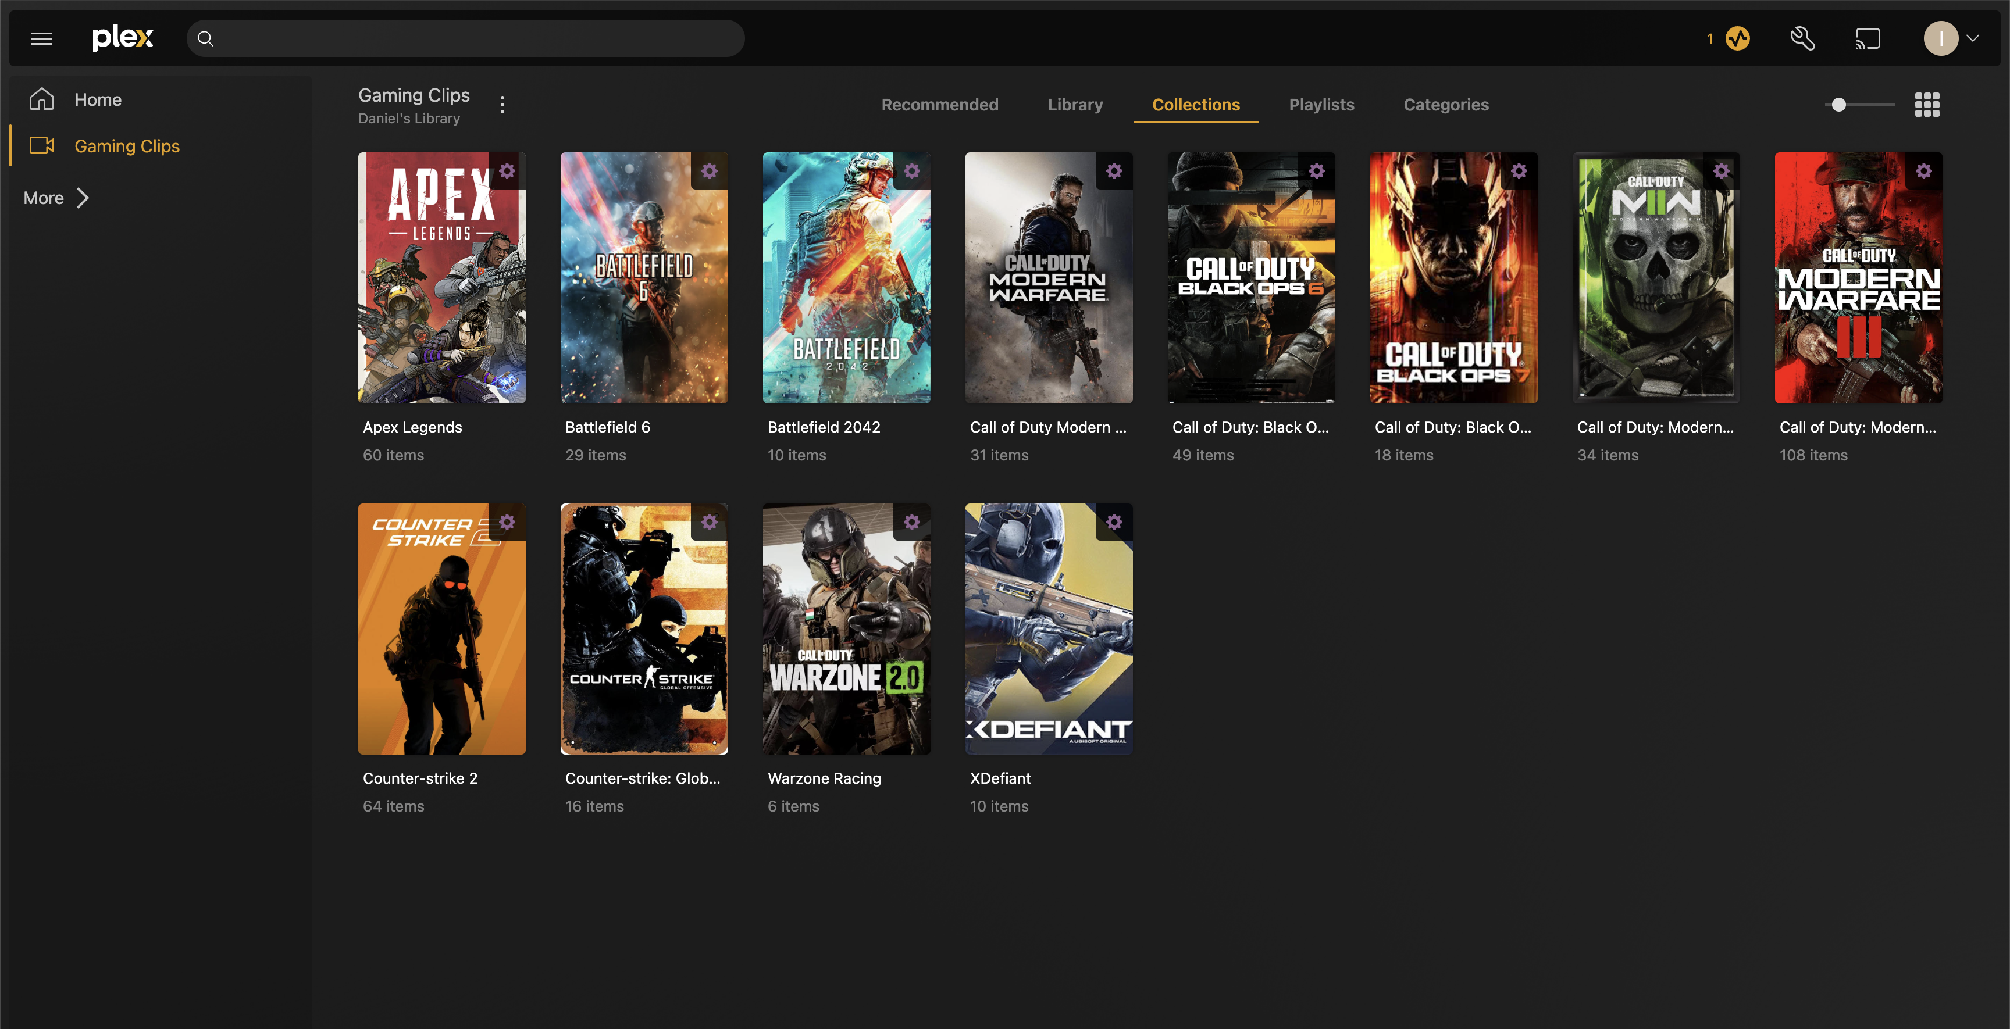Click gear icon on Apex Legends poster
The width and height of the screenshot is (2010, 1029).
507,171
